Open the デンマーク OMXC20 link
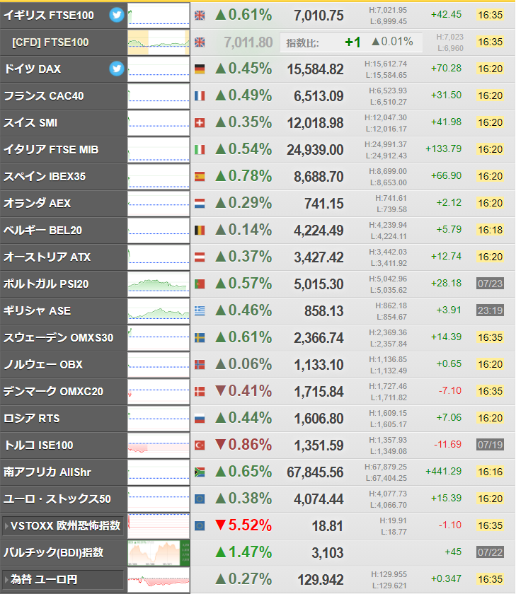The width and height of the screenshot is (516, 594). click(x=54, y=392)
